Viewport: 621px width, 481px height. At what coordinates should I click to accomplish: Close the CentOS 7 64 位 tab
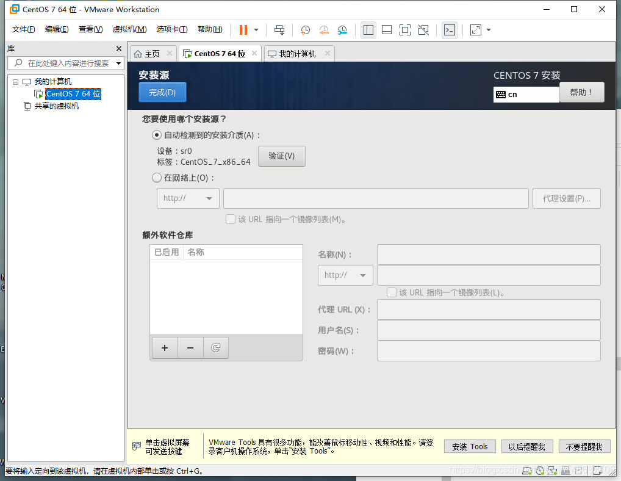[x=254, y=53]
